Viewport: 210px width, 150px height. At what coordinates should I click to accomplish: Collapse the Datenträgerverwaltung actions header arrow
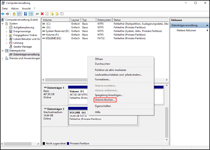tap(207, 25)
